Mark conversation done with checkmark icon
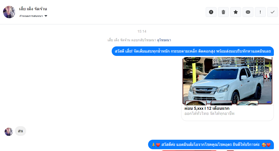 tap(272, 12)
